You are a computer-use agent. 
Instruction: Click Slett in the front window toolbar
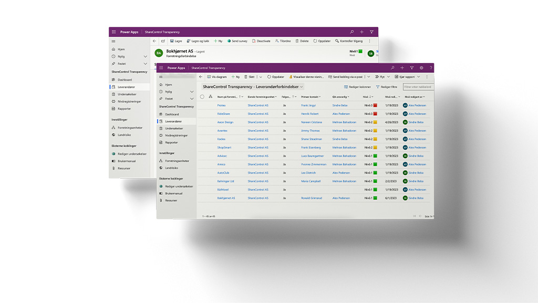[250, 77]
